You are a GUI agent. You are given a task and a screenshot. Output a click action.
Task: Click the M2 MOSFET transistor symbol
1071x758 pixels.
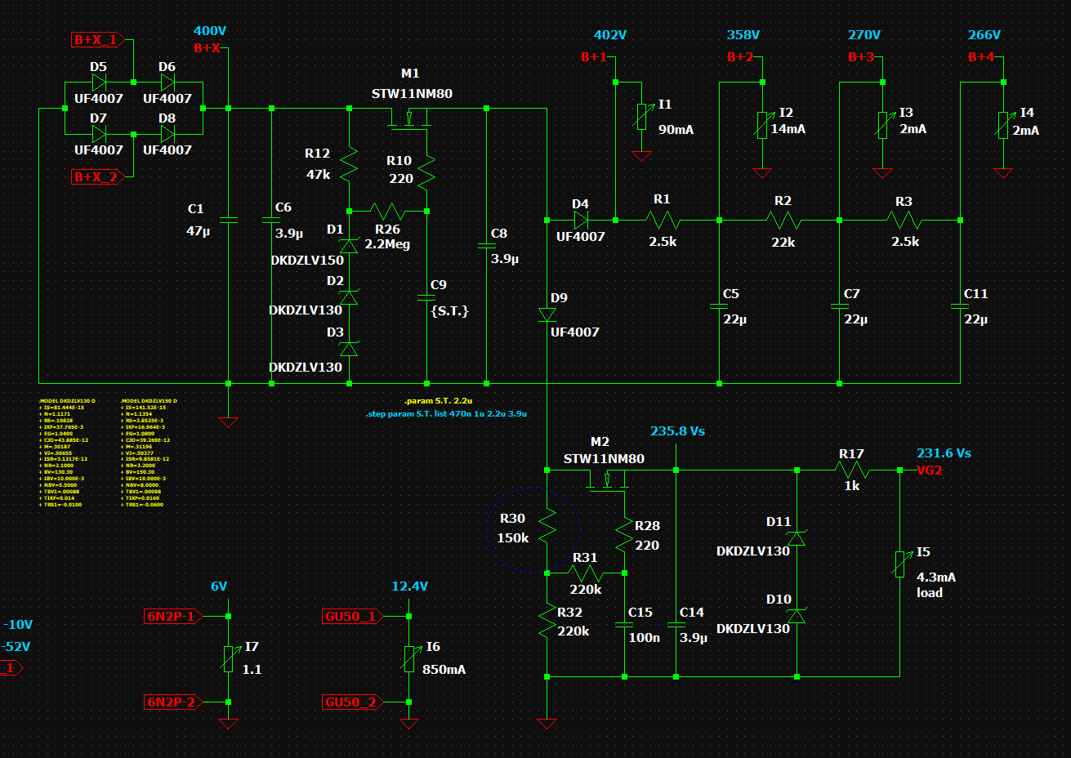606,484
